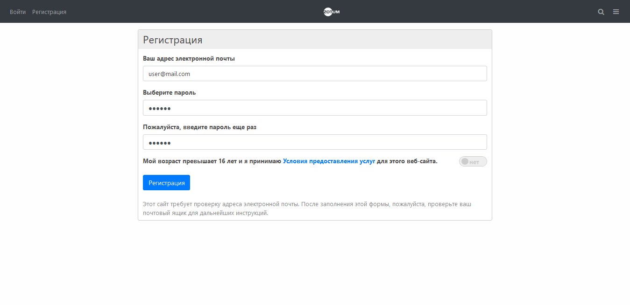
Task: Click the Выберите пароль label
Action: [169, 93]
